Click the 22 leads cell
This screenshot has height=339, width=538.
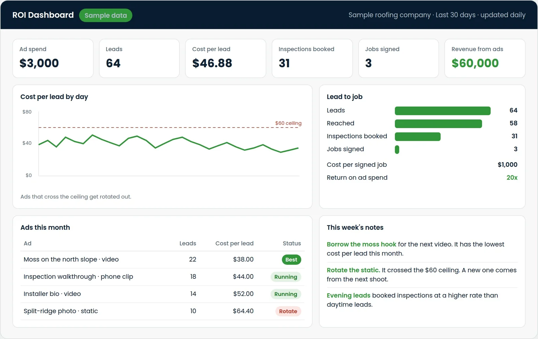[x=192, y=259]
